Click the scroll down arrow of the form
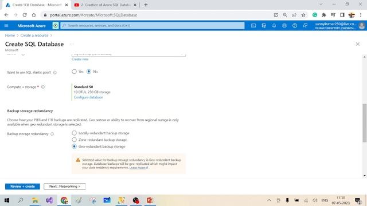The height and width of the screenshot is (206, 367). (x=365, y=176)
